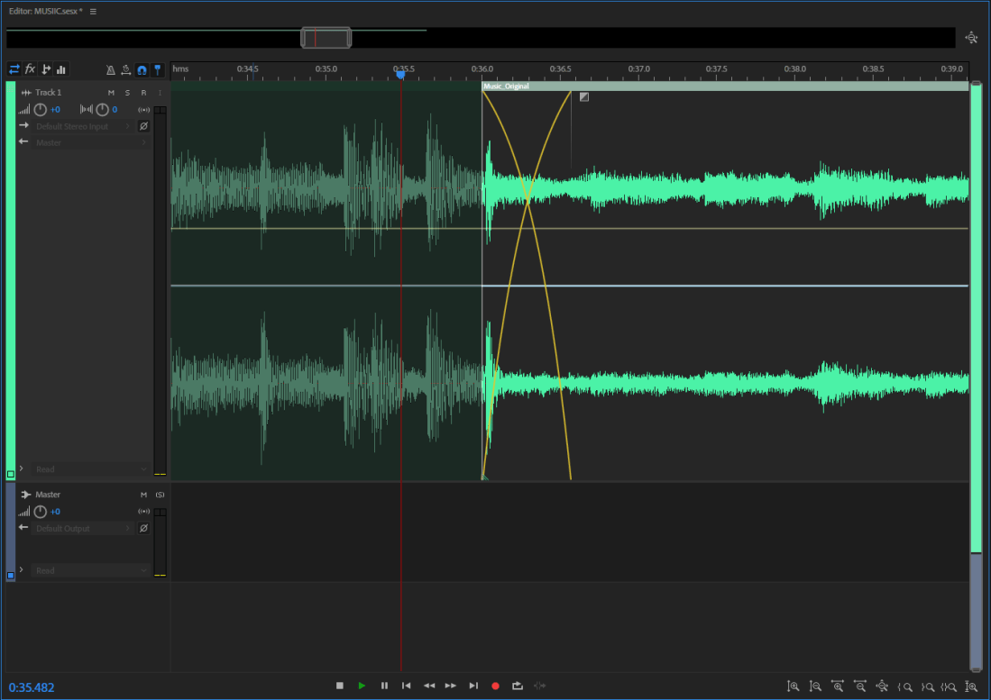The image size is (991, 700).
Task: Toggle the metronome icon
Action: 111,69
